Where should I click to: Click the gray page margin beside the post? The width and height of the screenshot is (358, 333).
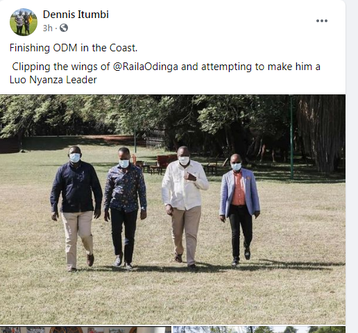[x=352, y=166]
